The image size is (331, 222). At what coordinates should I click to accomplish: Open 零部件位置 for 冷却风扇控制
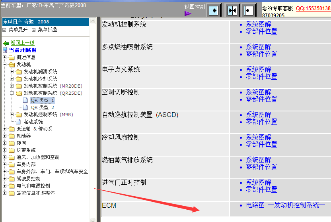pos(261,144)
